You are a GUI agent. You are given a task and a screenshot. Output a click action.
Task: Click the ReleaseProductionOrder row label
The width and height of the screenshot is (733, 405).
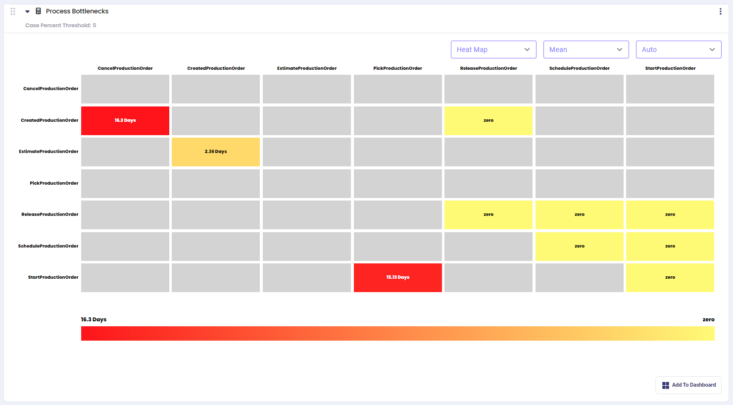[50, 214]
